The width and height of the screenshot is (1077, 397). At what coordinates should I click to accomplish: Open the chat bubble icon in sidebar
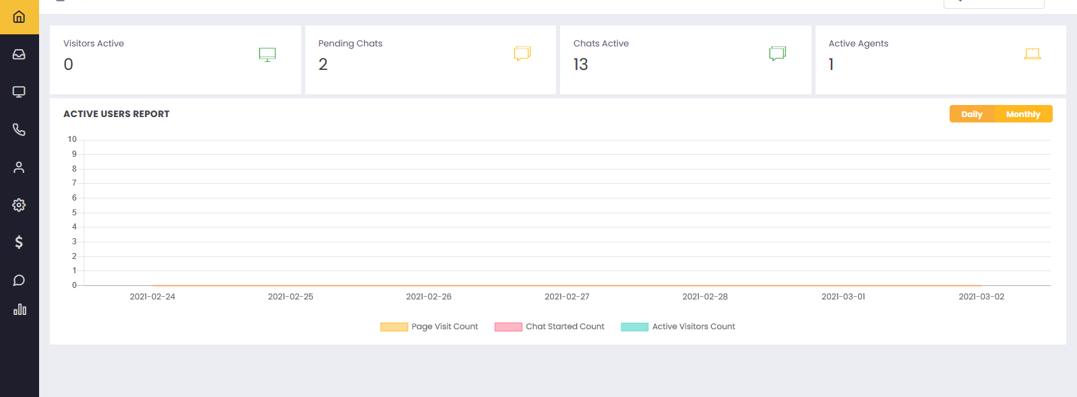tap(19, 280)
